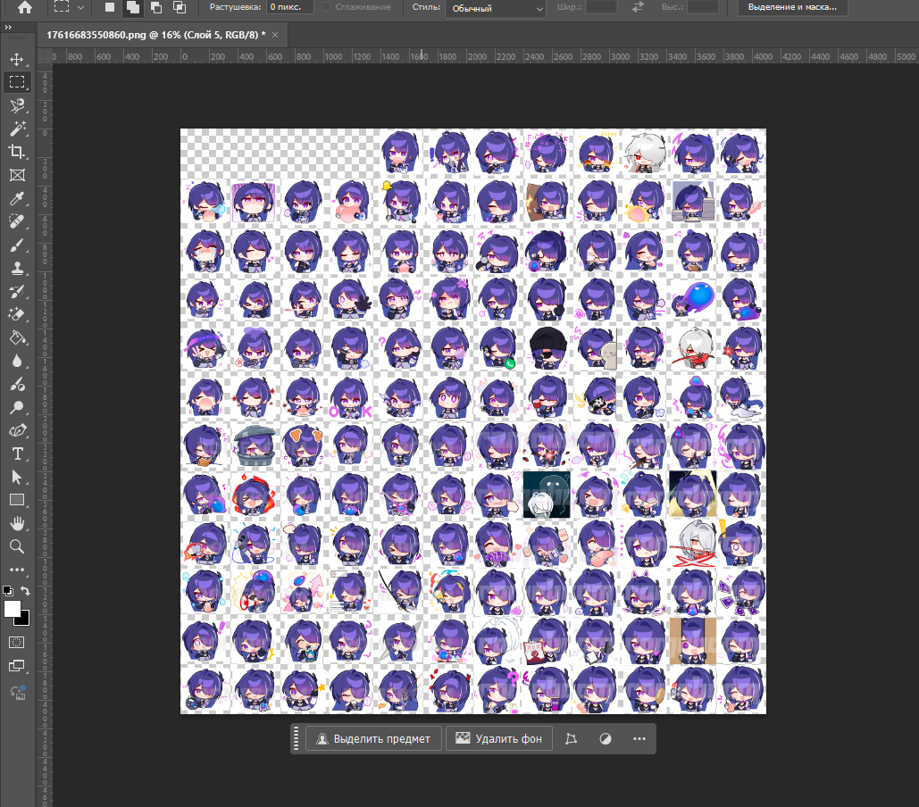Enable Intersect with Selection mode
Screen dimensions: 919x807
180,7
